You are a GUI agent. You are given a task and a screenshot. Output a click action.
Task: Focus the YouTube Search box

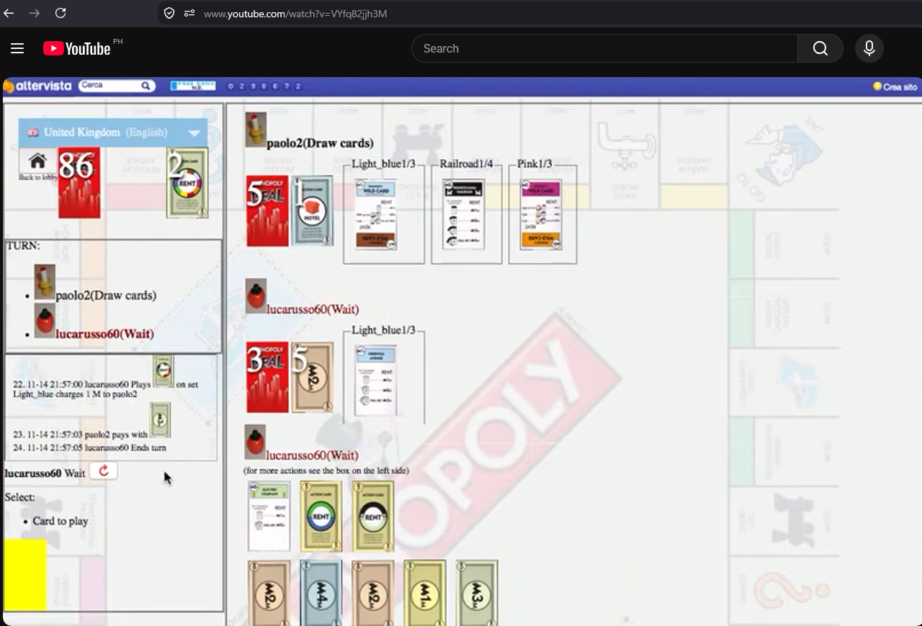pyautogui.click(x=604, y=48)
